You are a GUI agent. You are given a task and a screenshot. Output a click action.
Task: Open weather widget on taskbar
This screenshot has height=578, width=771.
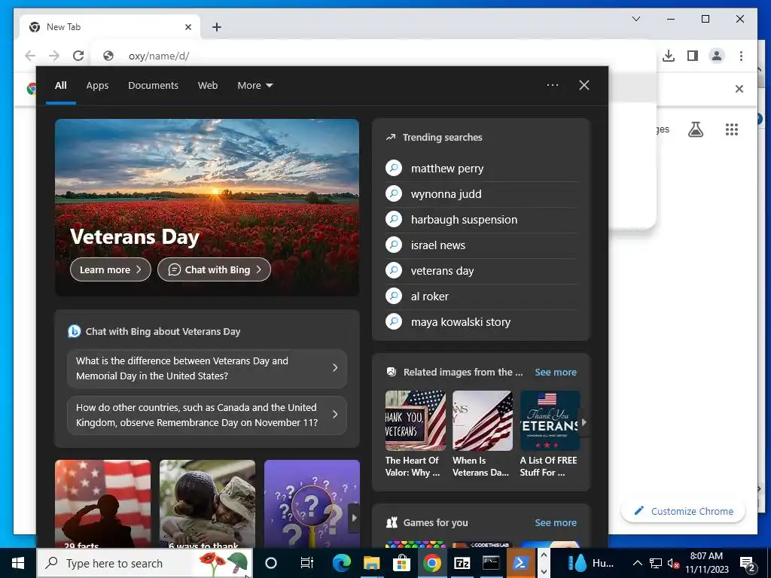point(590,563)
